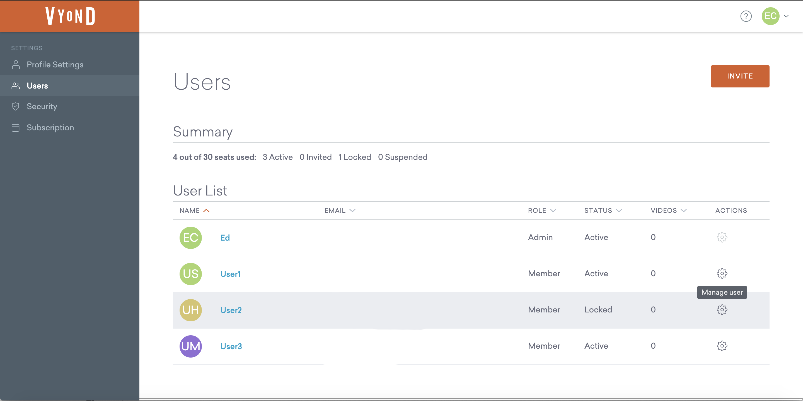
Task: Click the gear icon for User1
Action: click(722, 273)
